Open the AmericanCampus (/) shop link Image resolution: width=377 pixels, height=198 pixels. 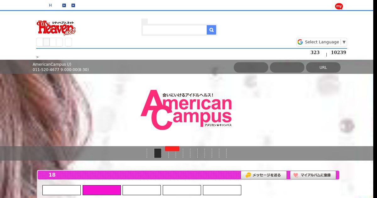pos(52,64)
